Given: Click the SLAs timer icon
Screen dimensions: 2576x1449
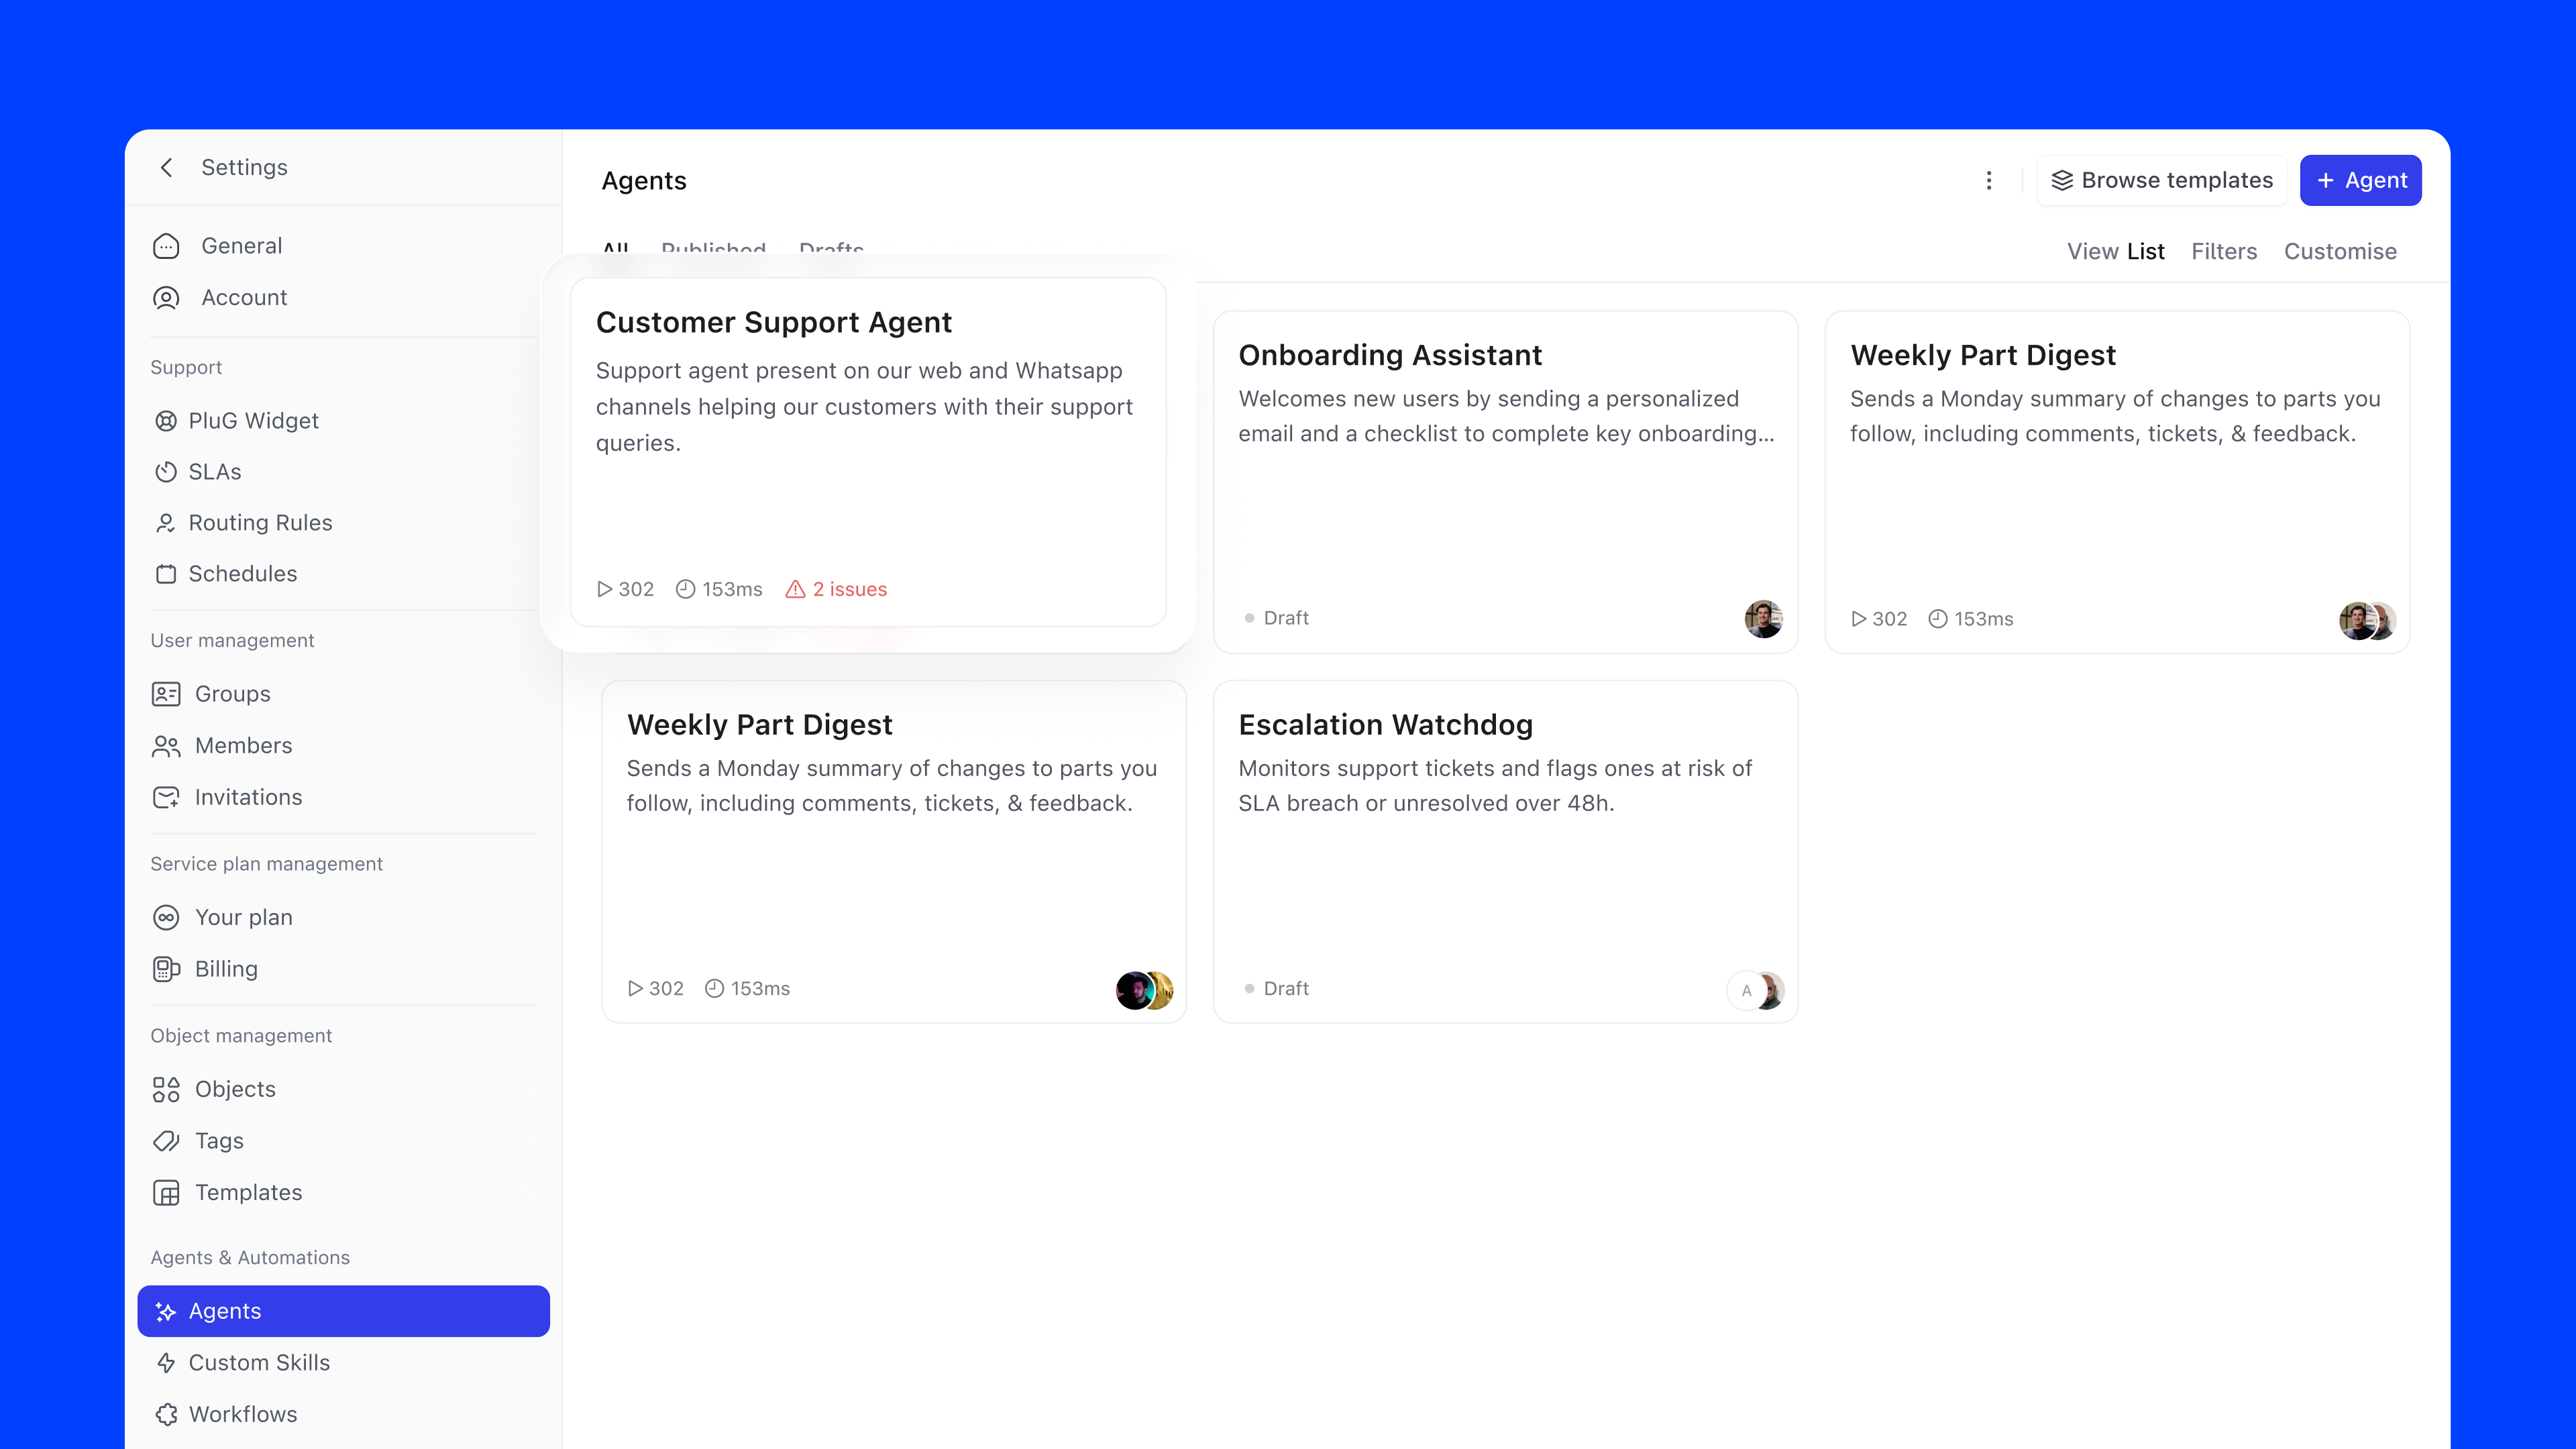Looking at the screenshot, I should tap(166, 472).
